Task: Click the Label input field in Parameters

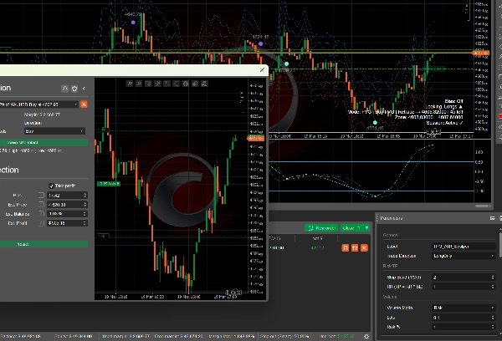Action: point(464,247)
